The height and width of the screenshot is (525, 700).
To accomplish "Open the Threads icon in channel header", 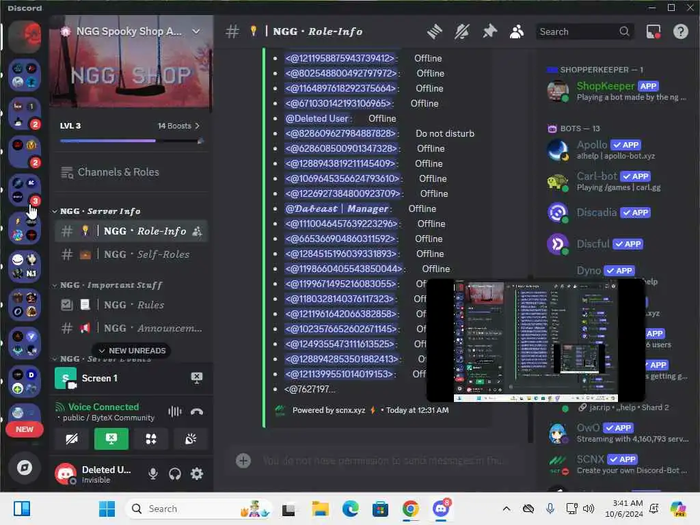I will [x=434, y=31].
